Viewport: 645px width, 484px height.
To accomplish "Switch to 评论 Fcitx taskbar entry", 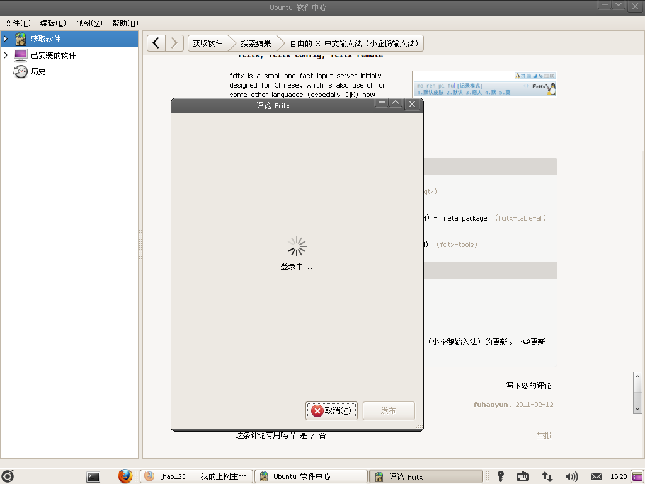I will pos(426,476).
